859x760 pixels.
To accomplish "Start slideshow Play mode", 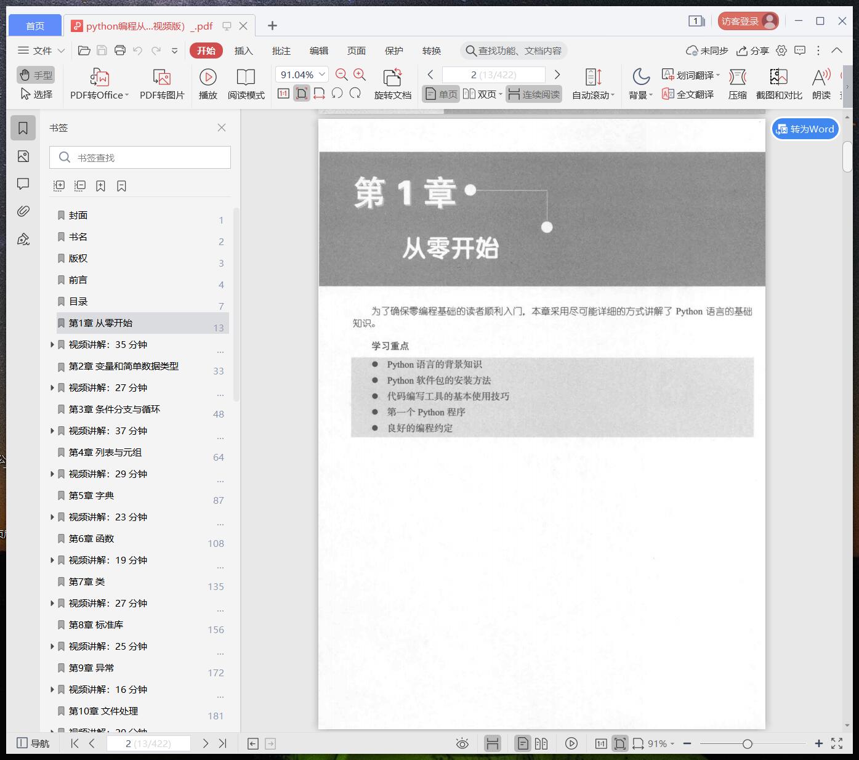I will tap(208, 84).
